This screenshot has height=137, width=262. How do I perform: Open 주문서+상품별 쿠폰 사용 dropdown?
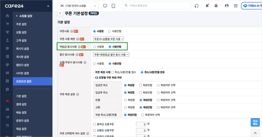pos(108,39)
